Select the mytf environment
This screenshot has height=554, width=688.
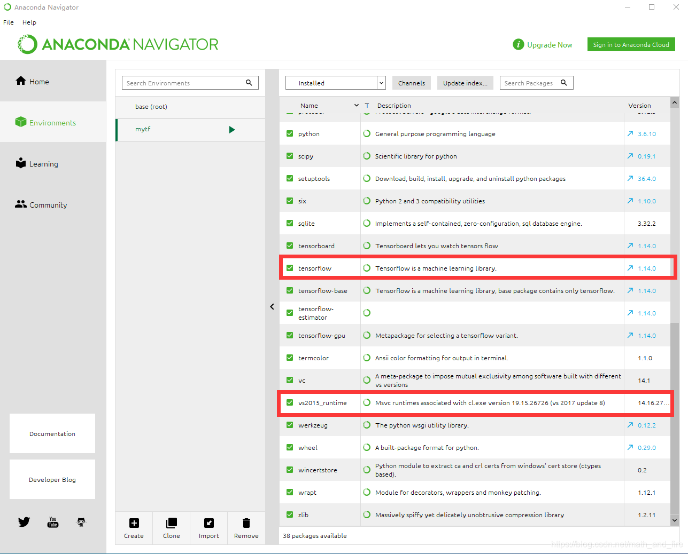[190, 130]
